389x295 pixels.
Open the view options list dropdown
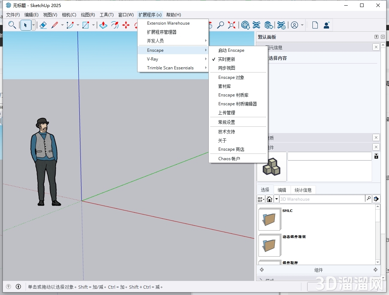pyautogui.click(x=261, y=199)
